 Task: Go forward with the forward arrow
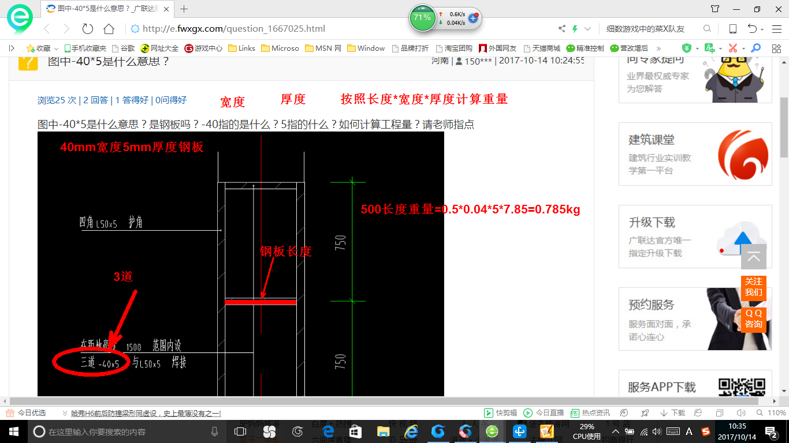pos(66,29)
